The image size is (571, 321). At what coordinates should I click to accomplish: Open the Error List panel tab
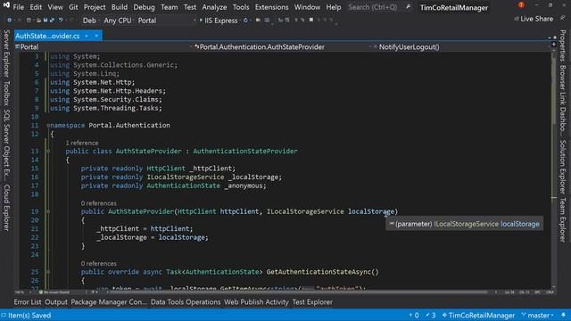(28, 302)
